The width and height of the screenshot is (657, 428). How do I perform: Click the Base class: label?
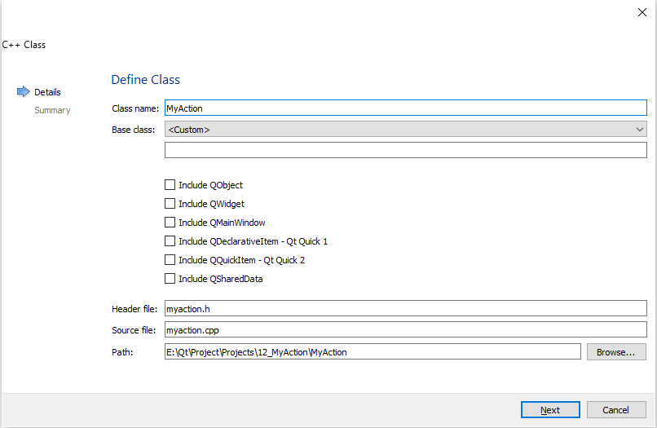(133, 130)
